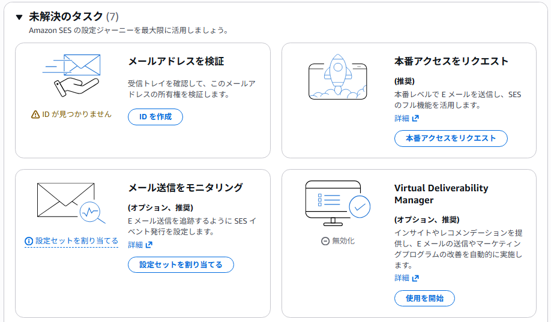Image resolution: width=551 pixels, height=322 pixels.
Task: Click the rocket launch illustration
Action: tap(337, 77)
